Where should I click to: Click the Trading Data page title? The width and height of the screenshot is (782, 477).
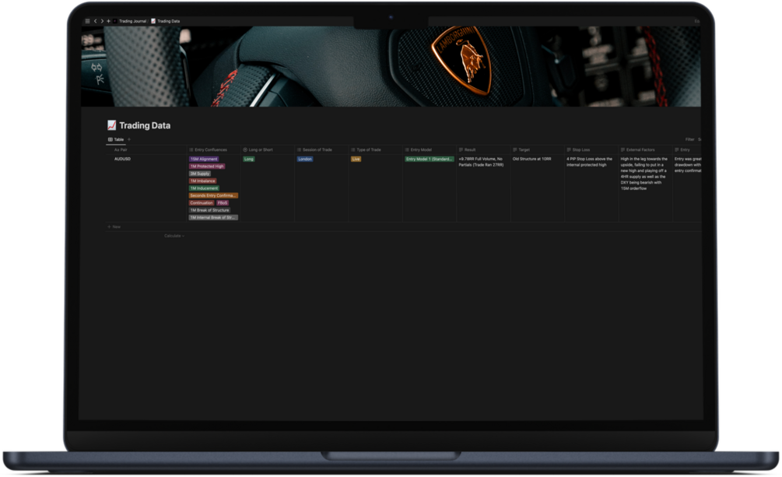pos(145,125)
